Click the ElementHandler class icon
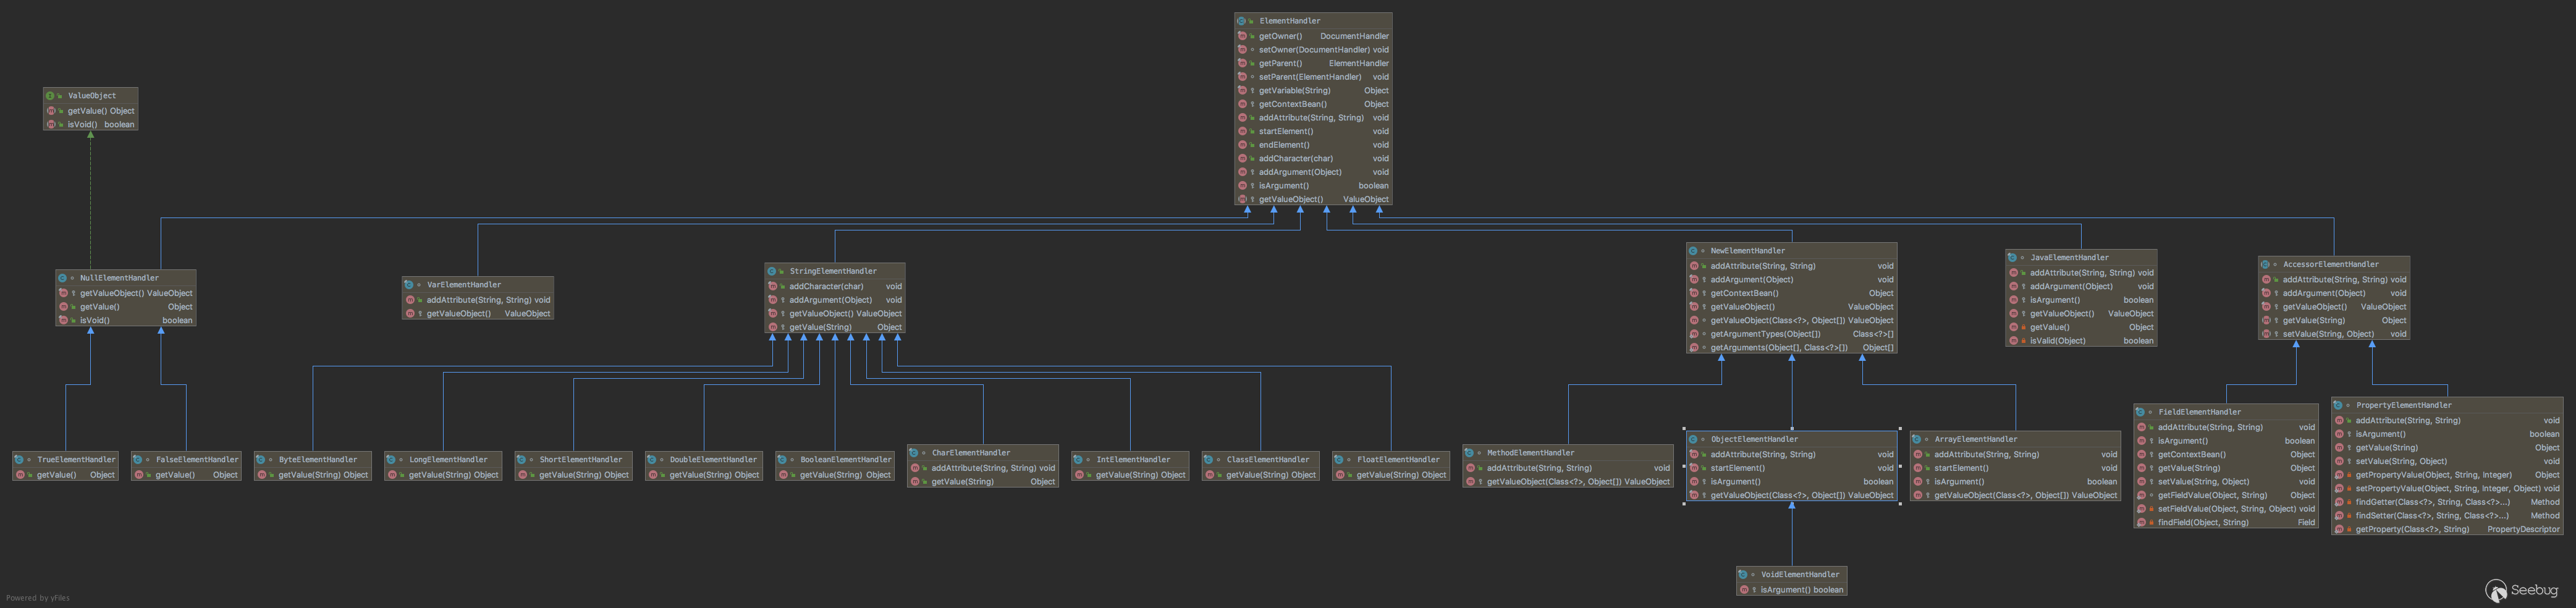2576x608 pixels. click(1241, 21)
